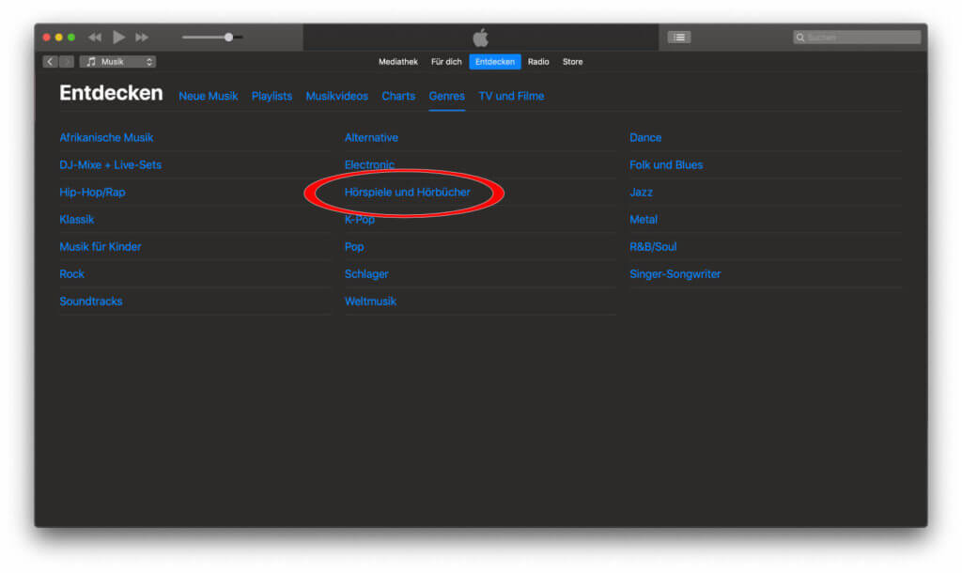Open the Charts section
Image resolution: width=962 pixels, height=573 pixels.
tap(398, 96)
